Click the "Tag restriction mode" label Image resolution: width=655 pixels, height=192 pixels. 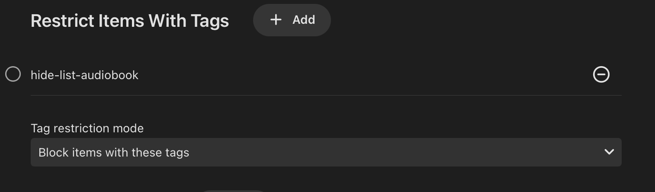[x=87, y=128]
